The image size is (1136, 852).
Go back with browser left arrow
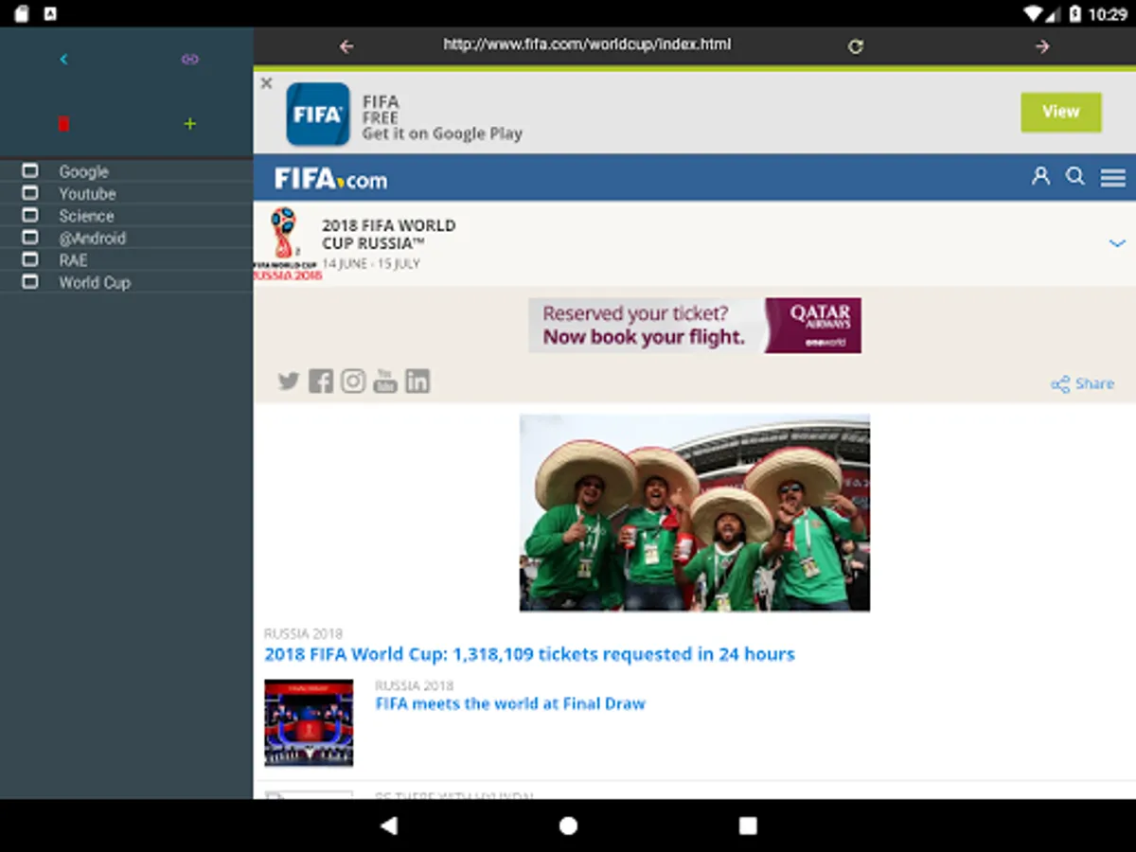pyautogui.click(x=346, y=46)
